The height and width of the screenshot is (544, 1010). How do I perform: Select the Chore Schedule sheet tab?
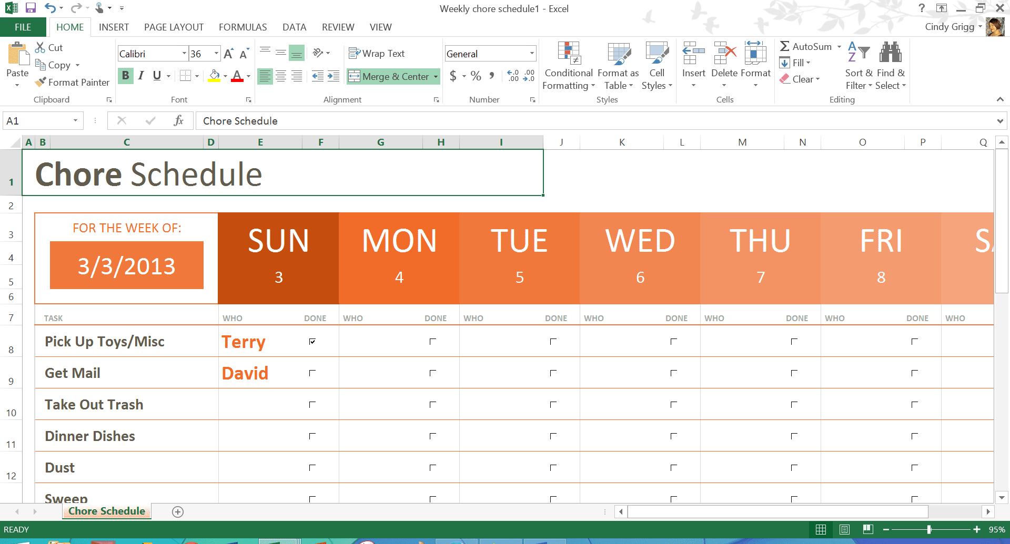click(x=106, y=510)
